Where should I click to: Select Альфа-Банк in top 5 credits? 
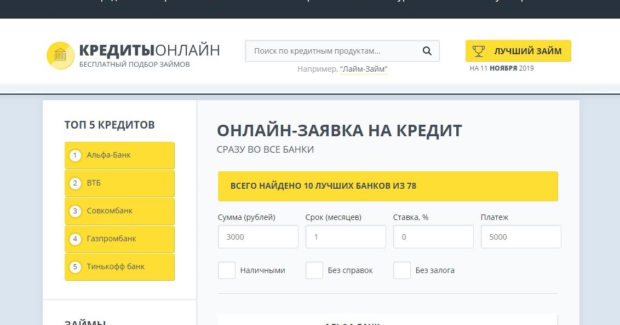[119, 155]
